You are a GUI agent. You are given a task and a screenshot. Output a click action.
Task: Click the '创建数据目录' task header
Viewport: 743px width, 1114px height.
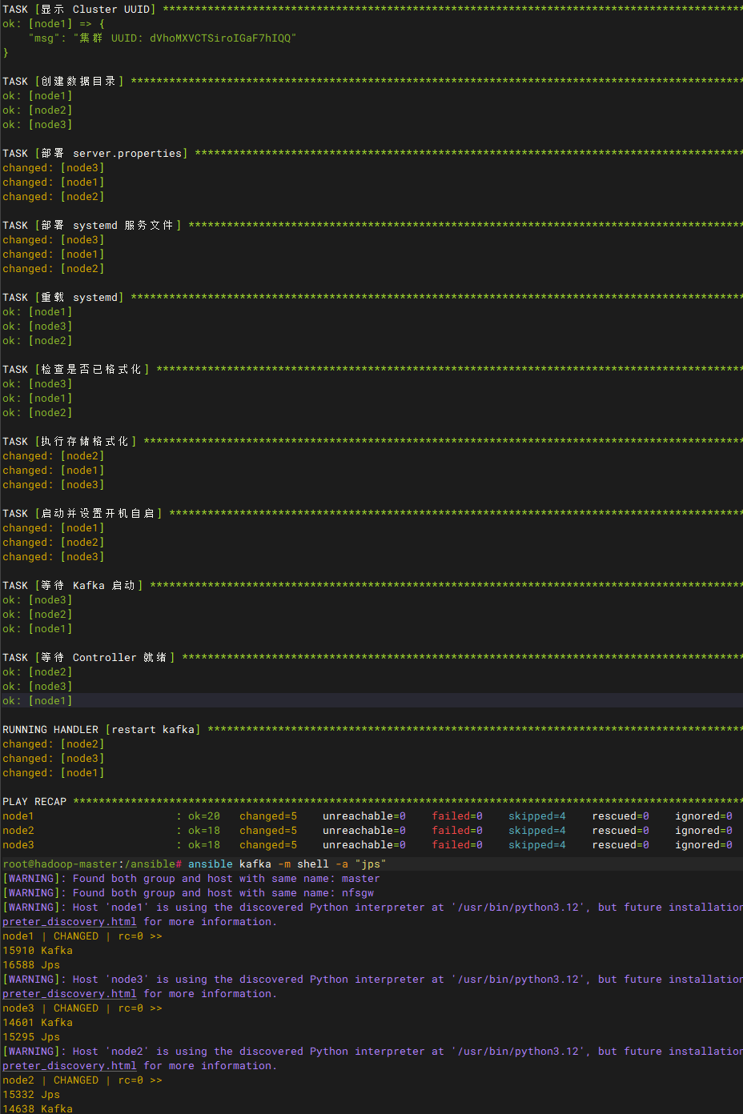coord(372,82)
